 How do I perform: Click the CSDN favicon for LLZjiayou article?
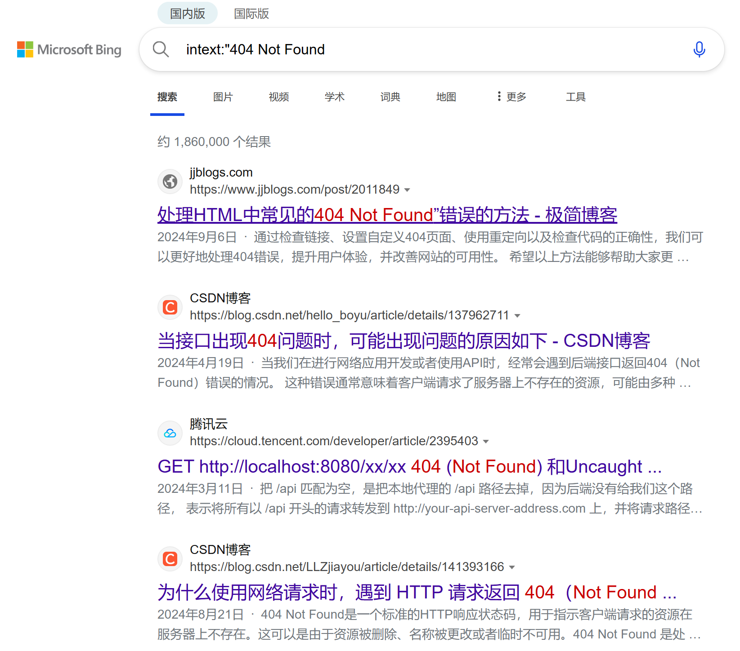(x=170, y=559)
